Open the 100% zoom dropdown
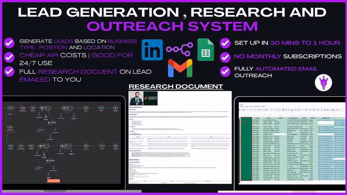 coord(244,110)
